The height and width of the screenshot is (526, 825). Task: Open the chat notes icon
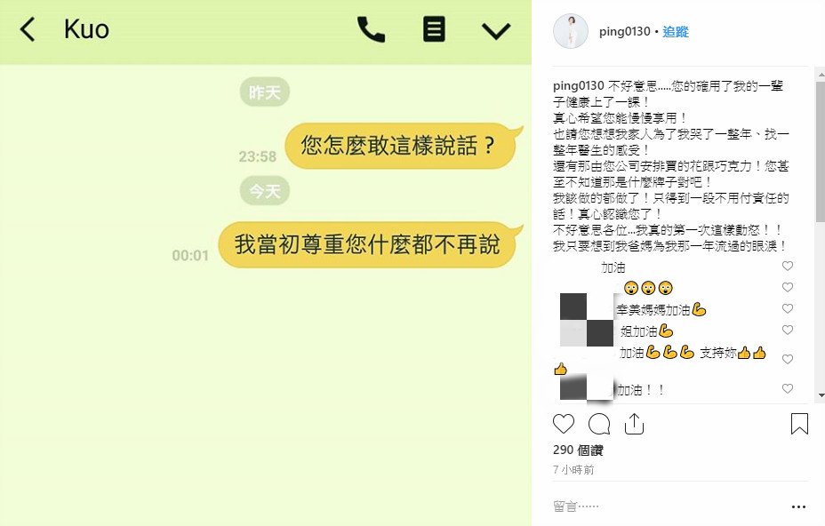pyautogui.click(x=434, y=29)
